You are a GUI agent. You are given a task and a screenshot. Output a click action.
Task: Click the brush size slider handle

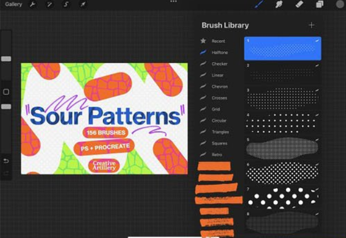6,58
